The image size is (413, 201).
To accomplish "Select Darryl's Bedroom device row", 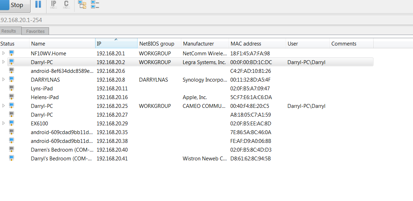I will coord(62,159).
